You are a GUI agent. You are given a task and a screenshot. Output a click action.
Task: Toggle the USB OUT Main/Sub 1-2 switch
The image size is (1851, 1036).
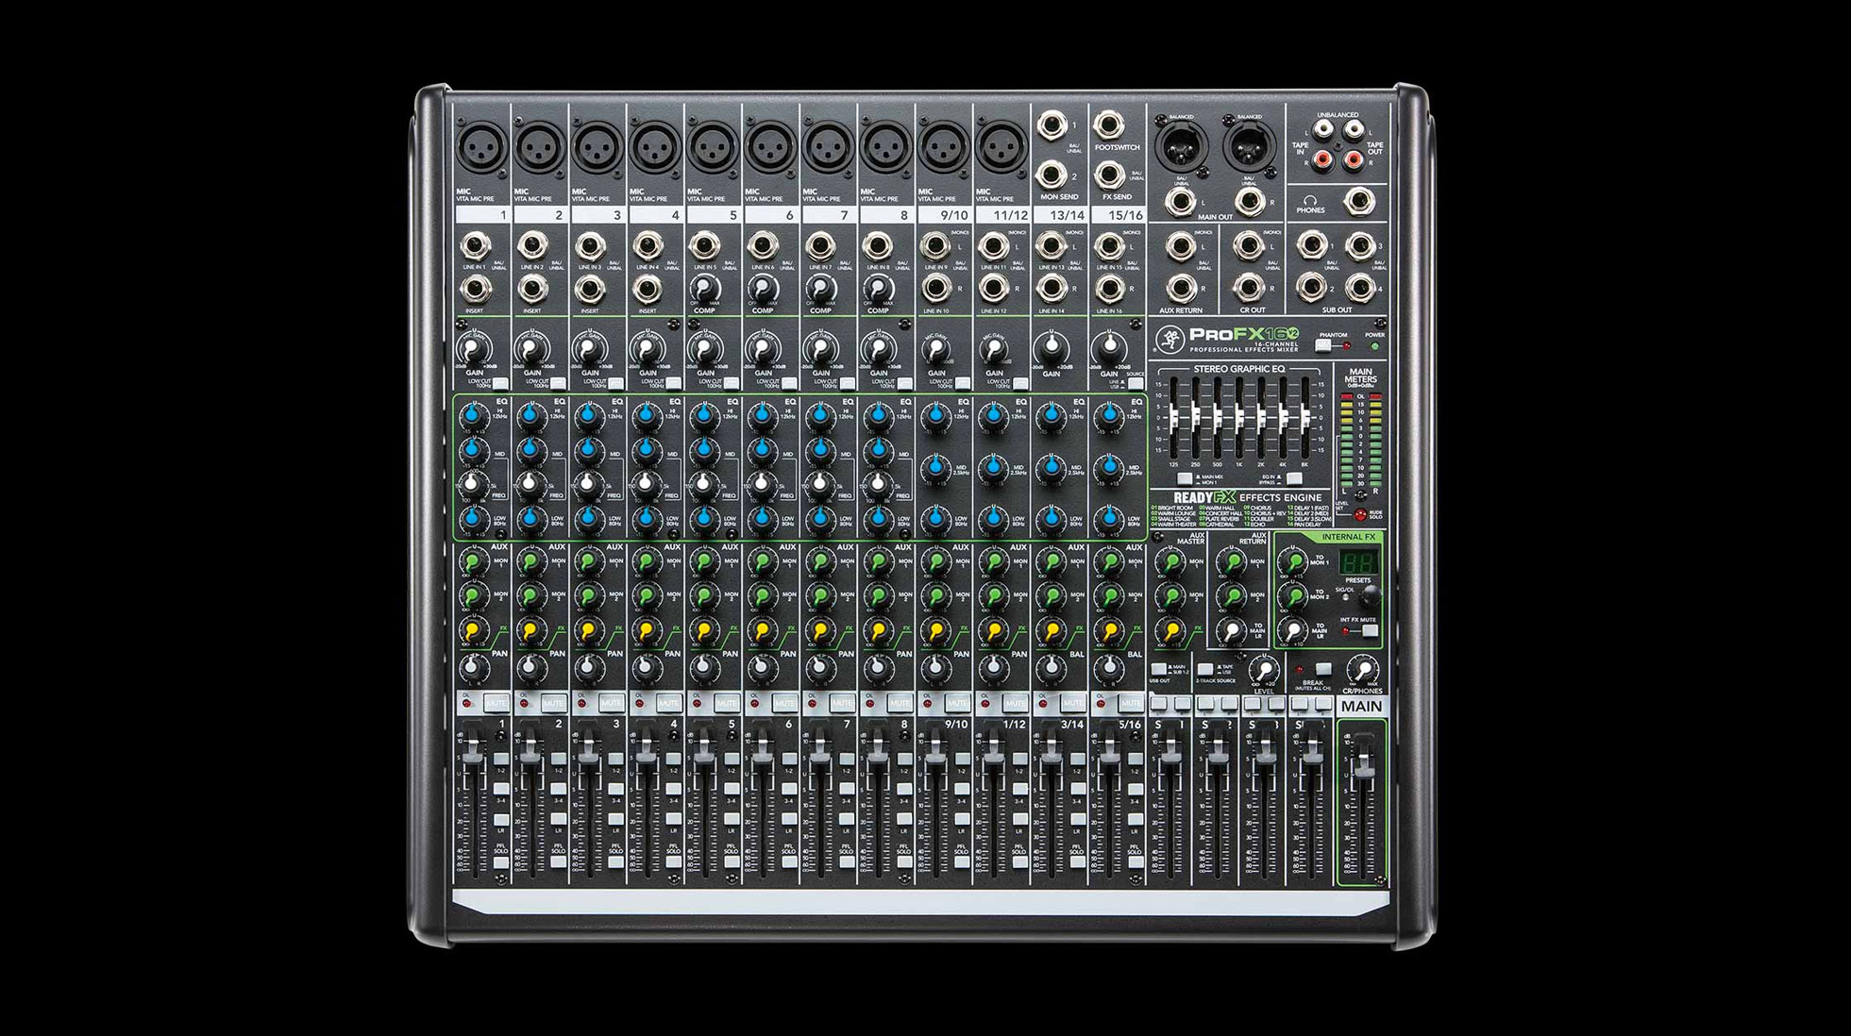coord(1158,669)
